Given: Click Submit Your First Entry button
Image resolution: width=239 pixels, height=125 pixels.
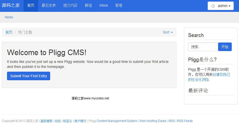Looking at the screenshot, I should 29,76.
